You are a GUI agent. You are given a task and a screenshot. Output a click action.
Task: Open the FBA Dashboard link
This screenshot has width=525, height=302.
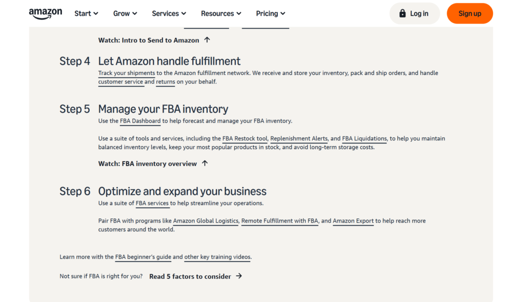pos(140,121)
